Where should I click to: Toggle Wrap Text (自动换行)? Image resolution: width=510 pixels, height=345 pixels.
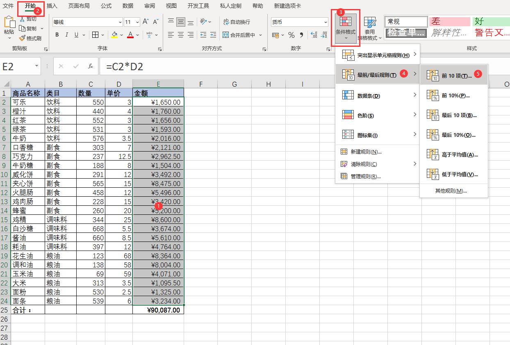click(x=237, y=22)
